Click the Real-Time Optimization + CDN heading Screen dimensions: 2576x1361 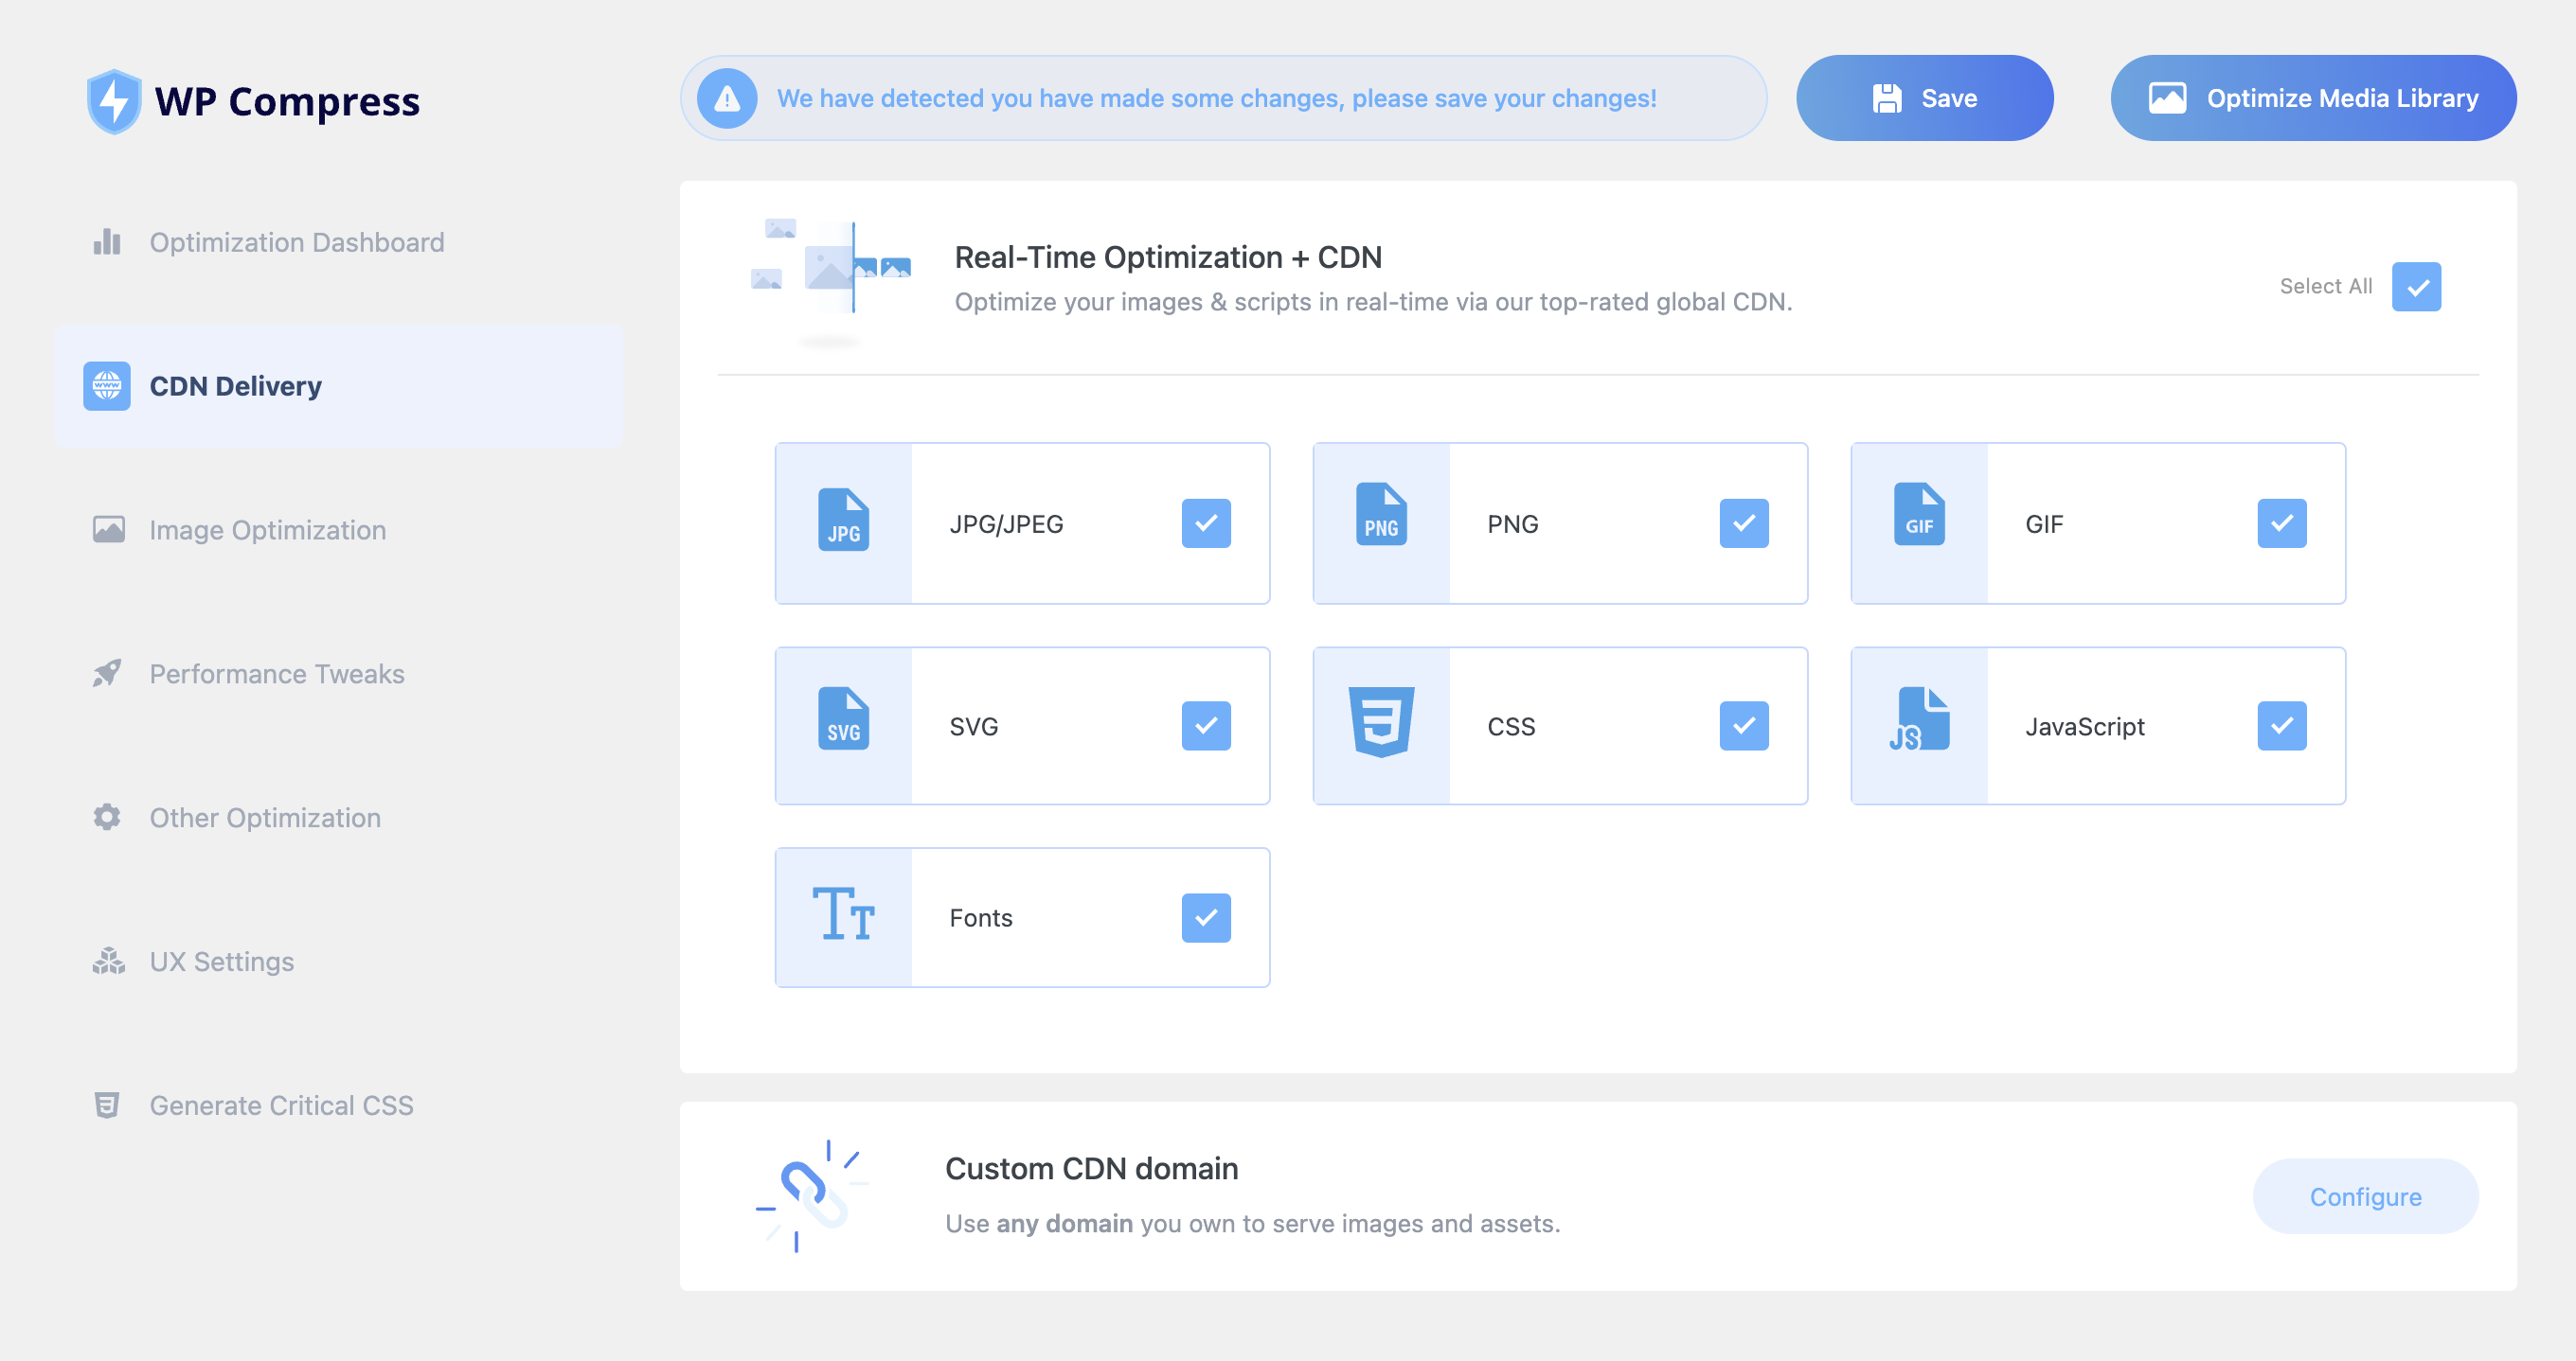pos(1168,256)
